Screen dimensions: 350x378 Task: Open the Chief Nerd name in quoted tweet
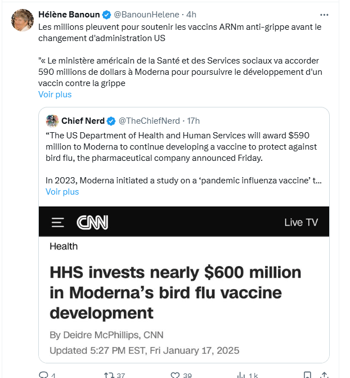(83, 121)
